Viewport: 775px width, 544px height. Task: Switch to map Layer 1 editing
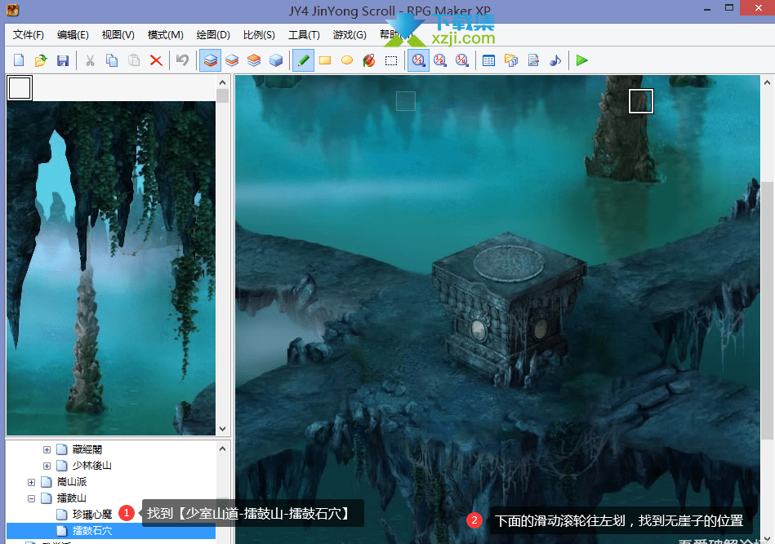pyautogui.click(x=210, y=60)
